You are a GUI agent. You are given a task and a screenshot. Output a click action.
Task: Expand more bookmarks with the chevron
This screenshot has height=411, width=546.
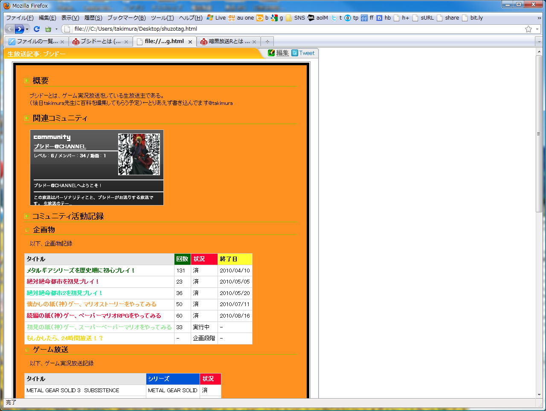(x=539, y=18)
